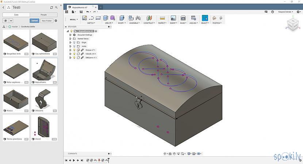Open the data panel view options dropdown arrow
303x164 pixels.
tap(11, 20)
